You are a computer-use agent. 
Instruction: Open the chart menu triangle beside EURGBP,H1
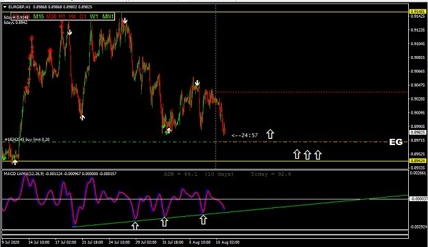tap(5, 7)
